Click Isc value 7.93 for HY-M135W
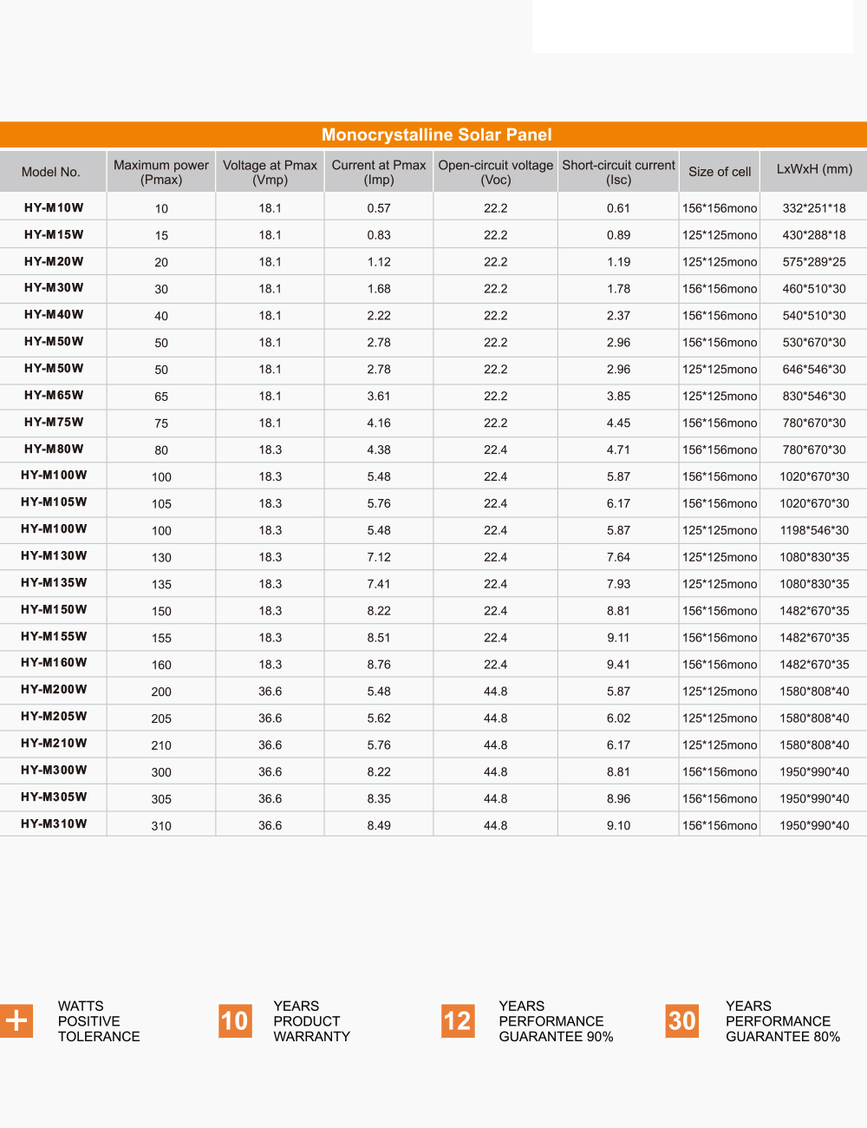 pos(619,584)
